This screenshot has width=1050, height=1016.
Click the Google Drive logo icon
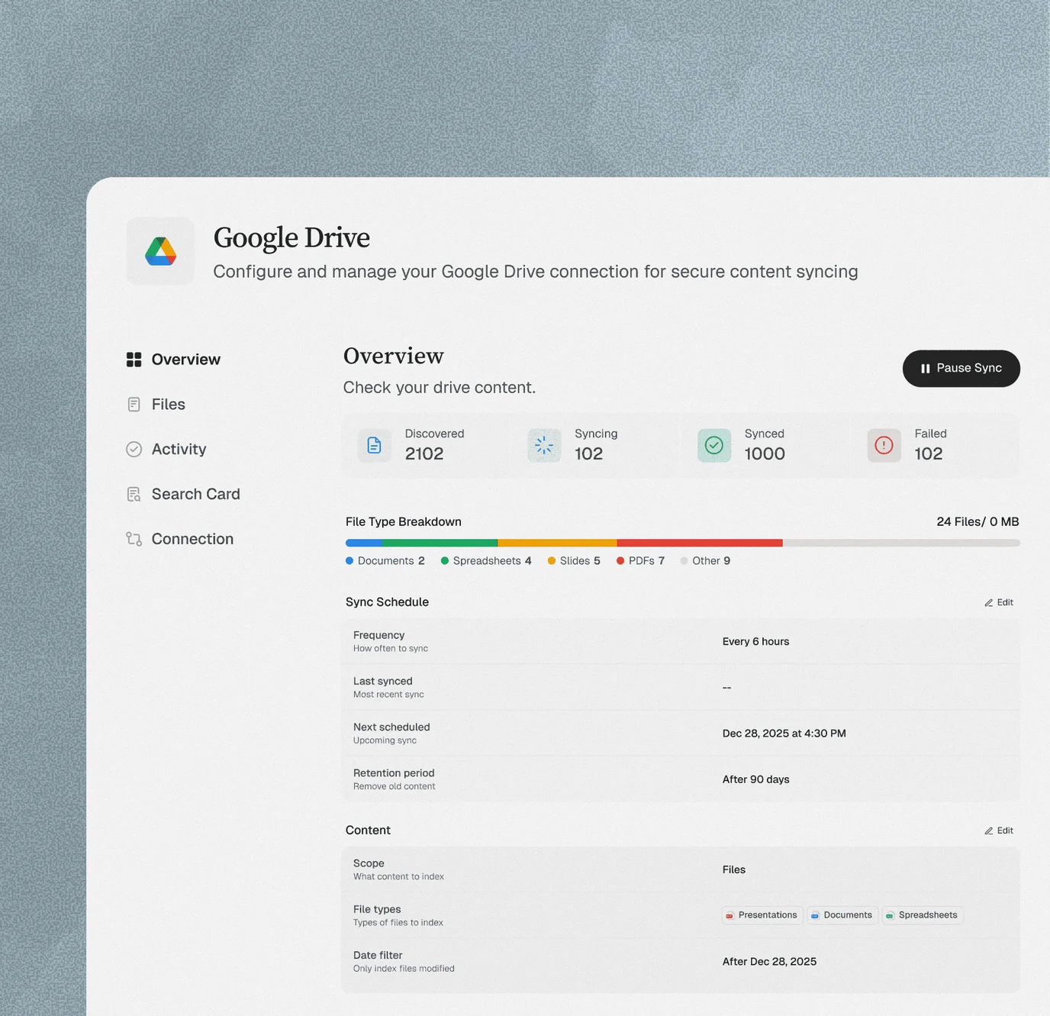coord(160,251)
